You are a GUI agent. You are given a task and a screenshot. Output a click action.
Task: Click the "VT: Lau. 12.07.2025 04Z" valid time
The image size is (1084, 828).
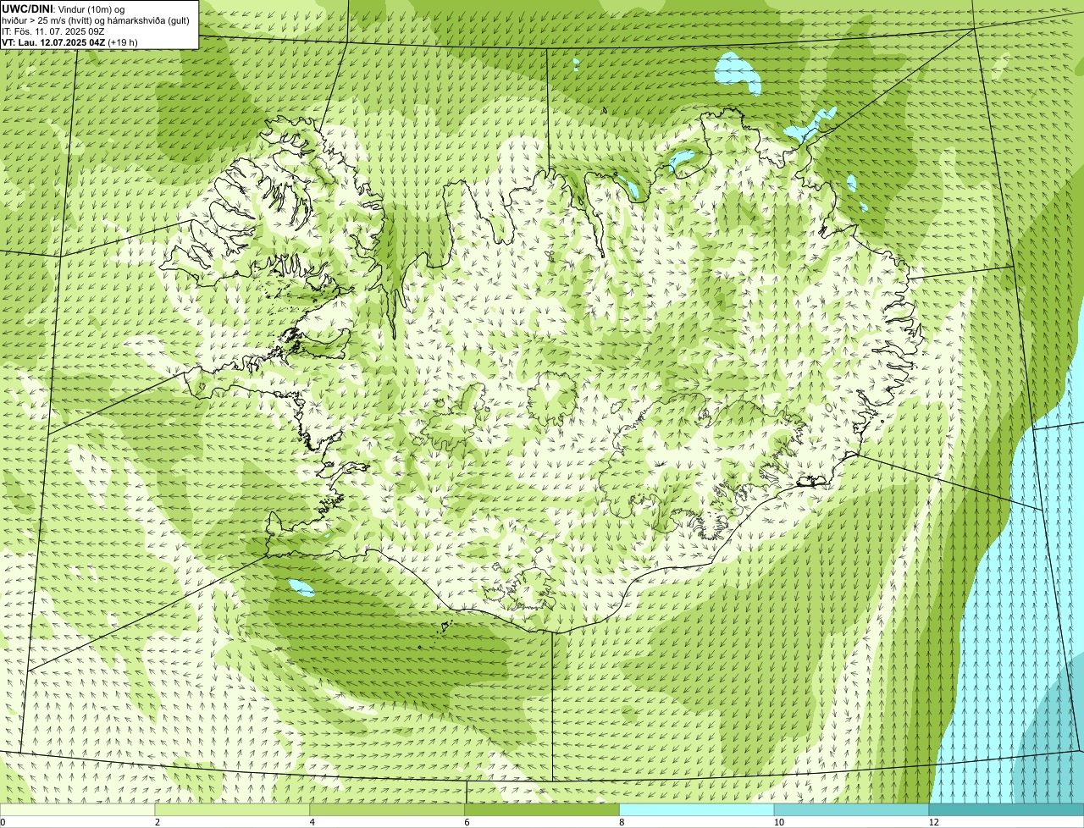tap(53, 42)
